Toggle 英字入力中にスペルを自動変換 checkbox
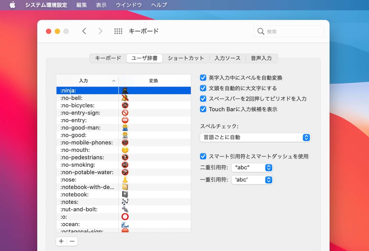Image resolution: width=369 pixels, height=251 pixels. click(203, 78)
